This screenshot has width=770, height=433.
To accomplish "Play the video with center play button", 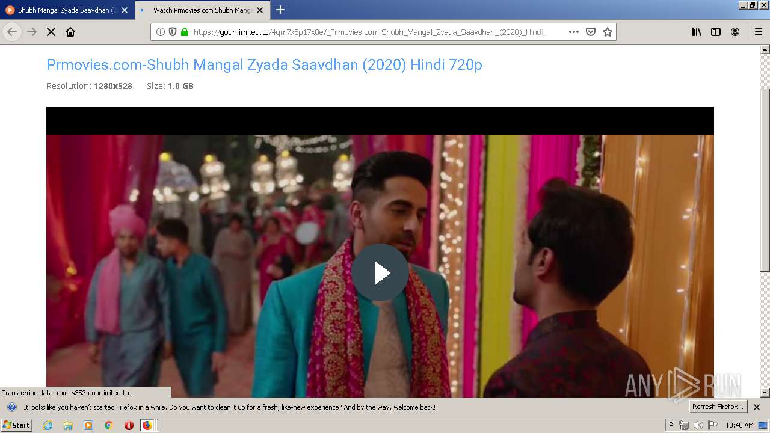I will pos(380,272).
